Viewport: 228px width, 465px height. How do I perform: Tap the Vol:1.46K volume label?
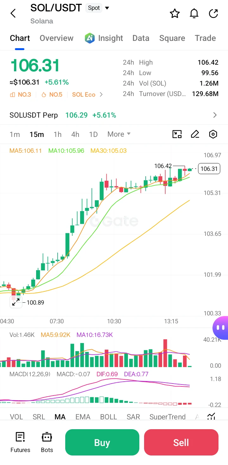[22, 335]
